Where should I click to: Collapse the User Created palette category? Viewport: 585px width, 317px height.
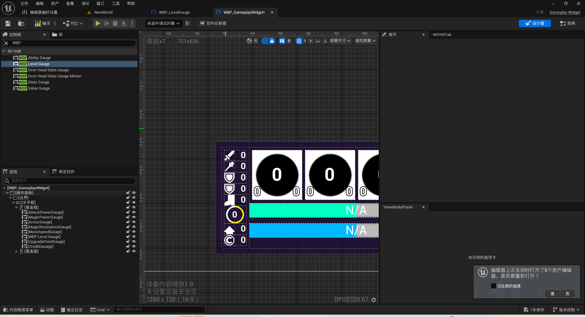click(4, 52)
